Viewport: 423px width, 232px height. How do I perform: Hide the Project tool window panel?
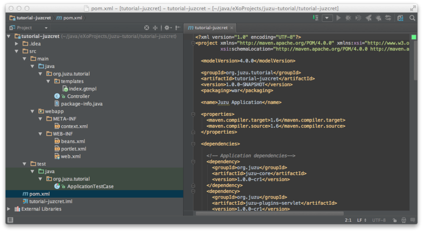coord(178,28)
